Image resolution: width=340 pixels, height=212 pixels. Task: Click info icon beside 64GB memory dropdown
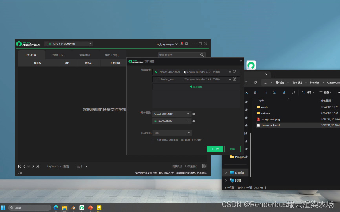pos(194,121)
